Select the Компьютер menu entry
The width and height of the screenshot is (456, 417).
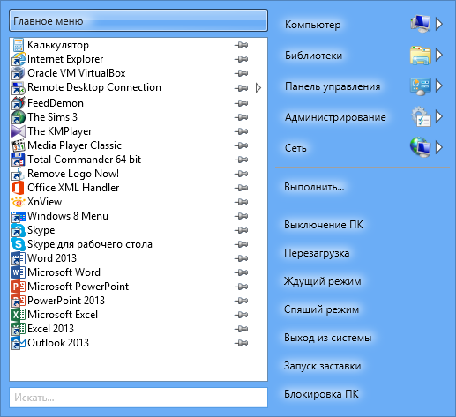[312, 25]
